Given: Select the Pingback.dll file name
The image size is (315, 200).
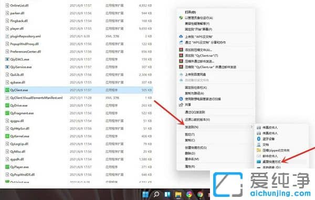Looking at the screenshot, I should click(x=19, y=21).
